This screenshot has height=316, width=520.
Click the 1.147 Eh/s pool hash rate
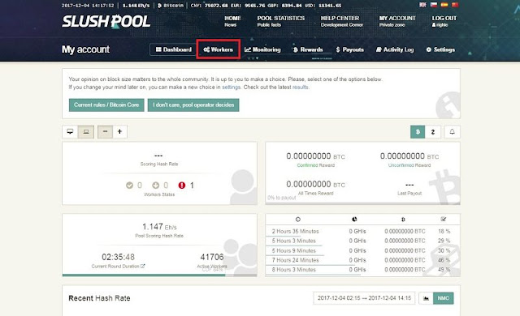click(x=159, y=227)
